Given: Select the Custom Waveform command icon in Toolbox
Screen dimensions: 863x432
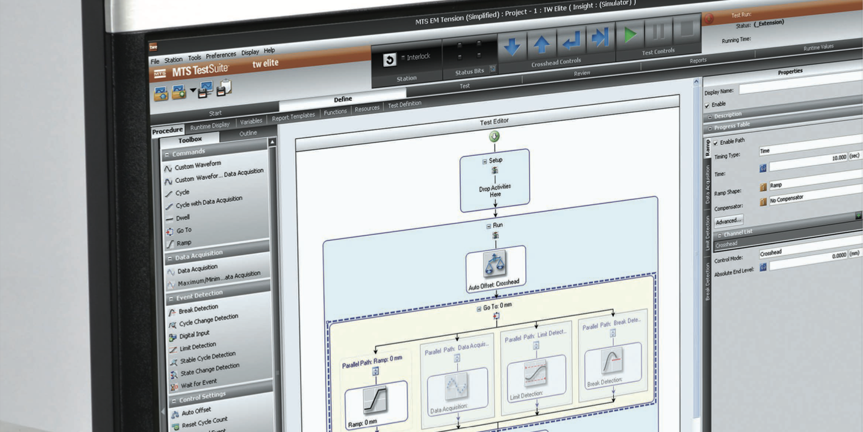Looking at the screenshot, I should point(168,168).
